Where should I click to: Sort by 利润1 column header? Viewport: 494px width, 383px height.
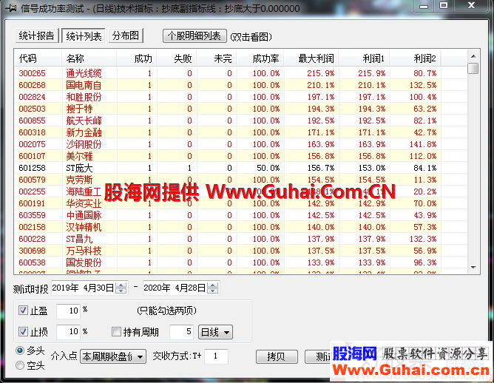click(364, 58)
